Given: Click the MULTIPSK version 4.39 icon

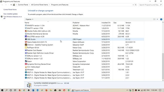Looking at the screenshot, I should (26, 37).
